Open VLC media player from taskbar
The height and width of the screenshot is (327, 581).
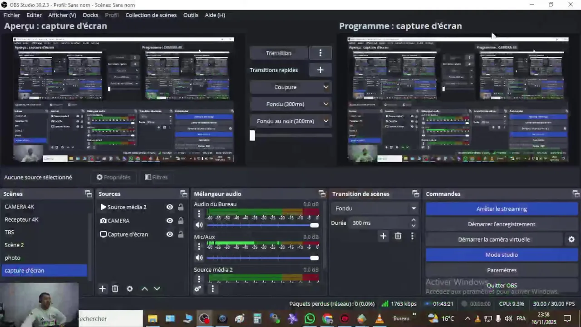tap(379, 319)
